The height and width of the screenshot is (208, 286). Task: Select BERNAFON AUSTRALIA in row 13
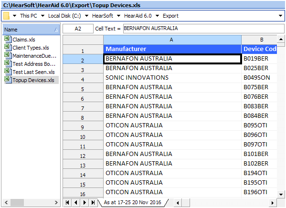pos(172,164)
